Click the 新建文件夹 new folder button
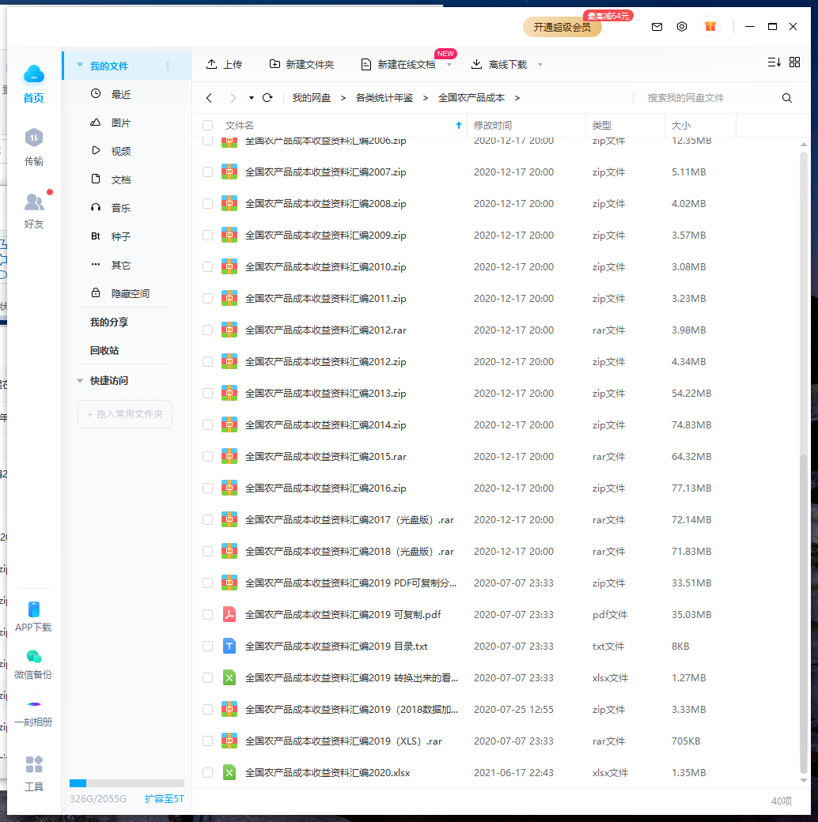The height and width of the screenshot is (822, 818). tap(301, 64)
